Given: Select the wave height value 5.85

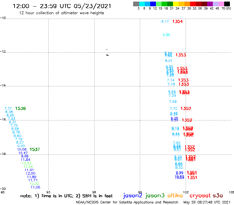Looking at the screenshot, I should pyautogui.click(x=166, y=35).
